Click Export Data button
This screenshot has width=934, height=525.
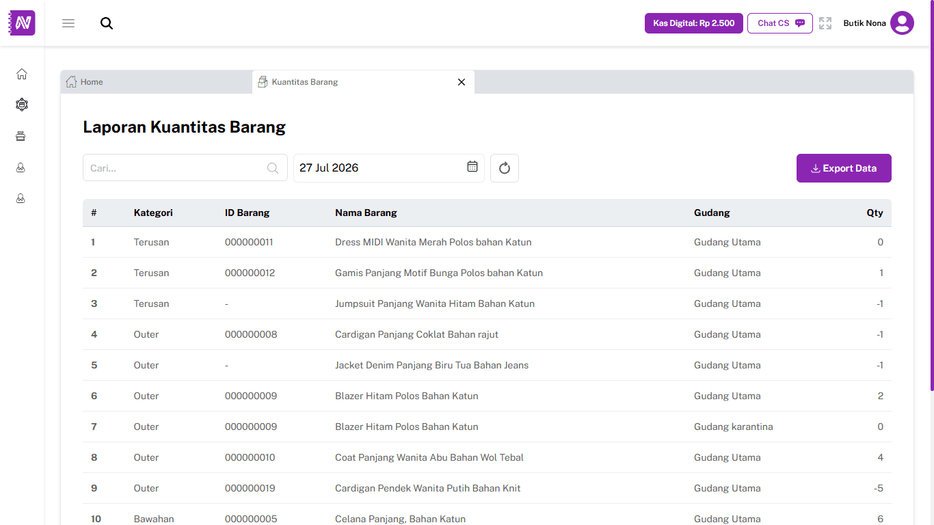pos(844,168)
